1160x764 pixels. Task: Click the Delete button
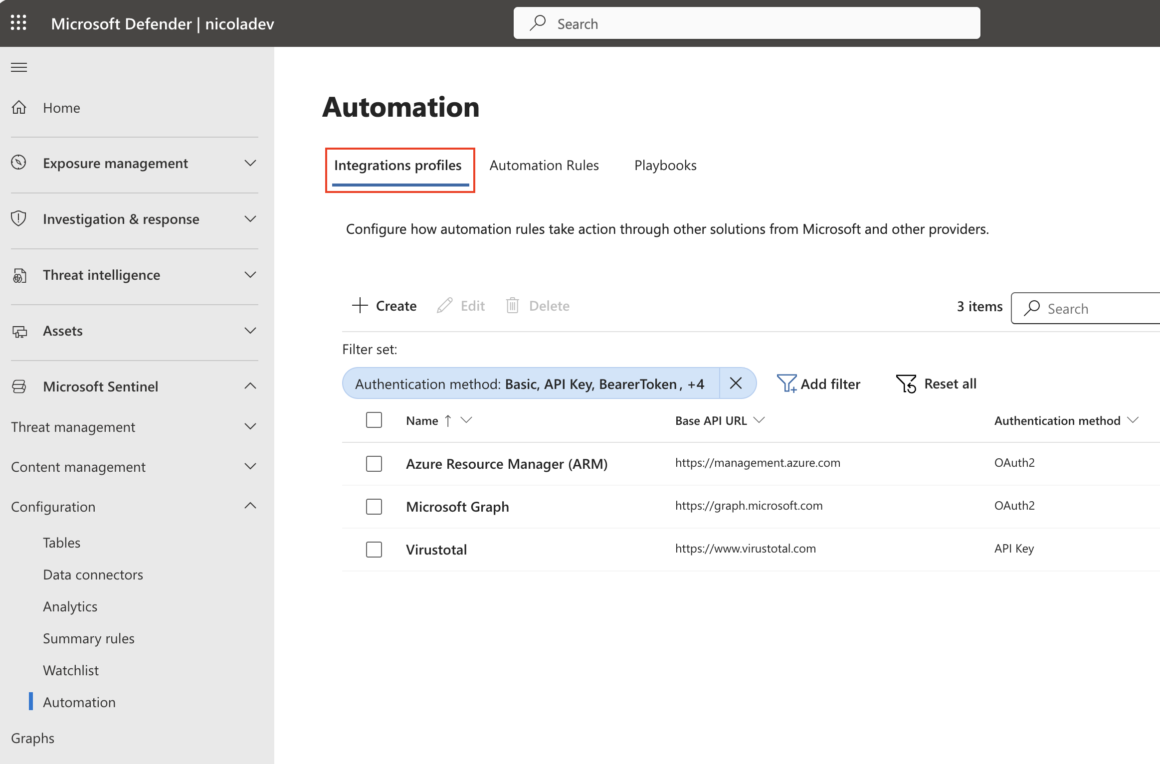tap(538, 306)
